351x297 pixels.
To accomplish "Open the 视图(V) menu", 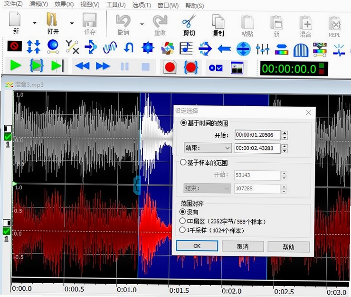I will [x=90, y=4].
